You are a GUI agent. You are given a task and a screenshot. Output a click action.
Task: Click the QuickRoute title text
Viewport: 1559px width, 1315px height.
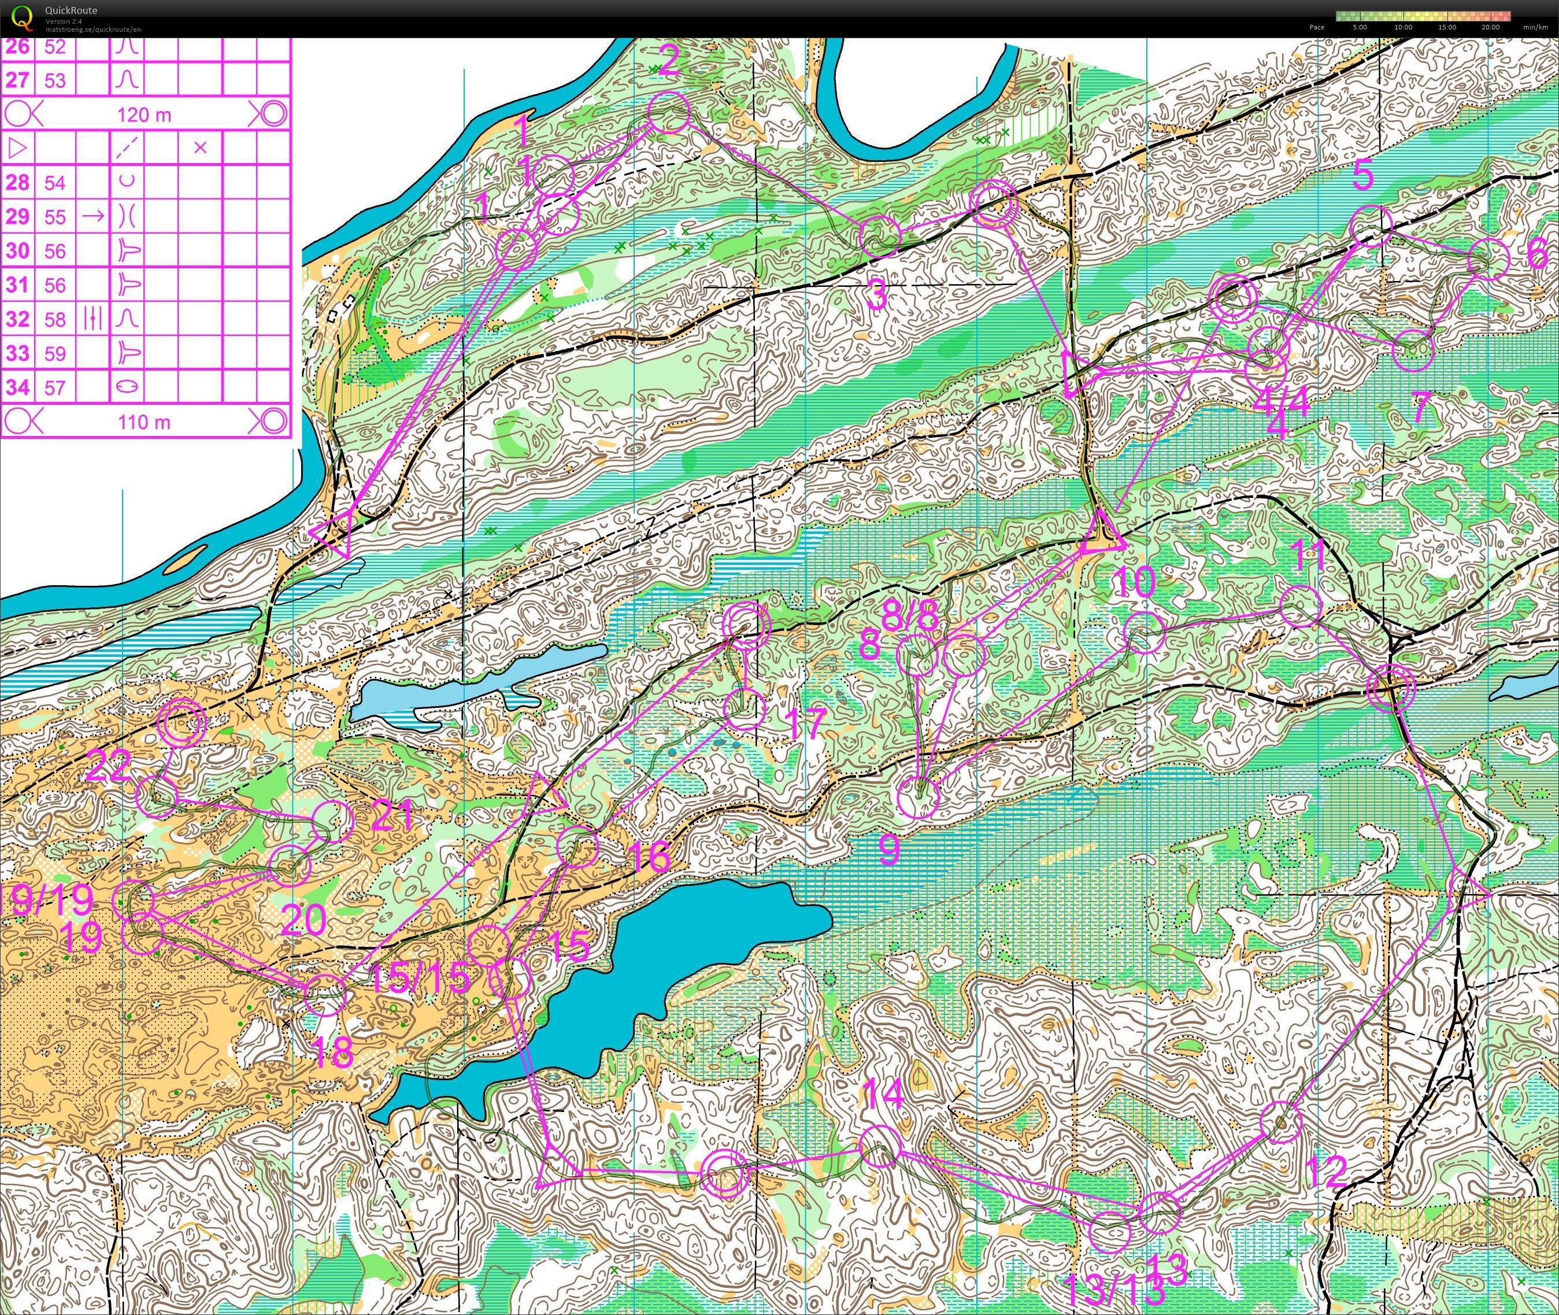pyautogui.click(x=71, y=10)
